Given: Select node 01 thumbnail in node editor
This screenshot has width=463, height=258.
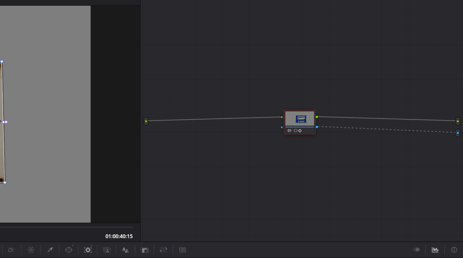Looking at the screenshot, I should (x=300, y=119).
